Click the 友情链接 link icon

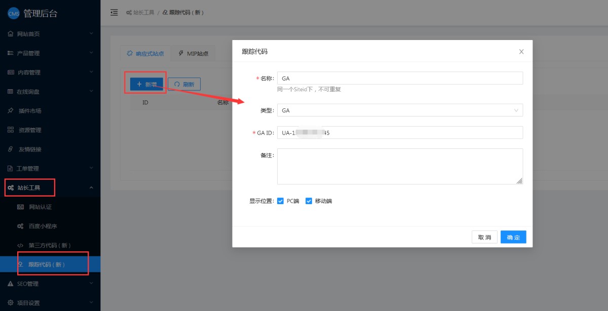(11, 149)
